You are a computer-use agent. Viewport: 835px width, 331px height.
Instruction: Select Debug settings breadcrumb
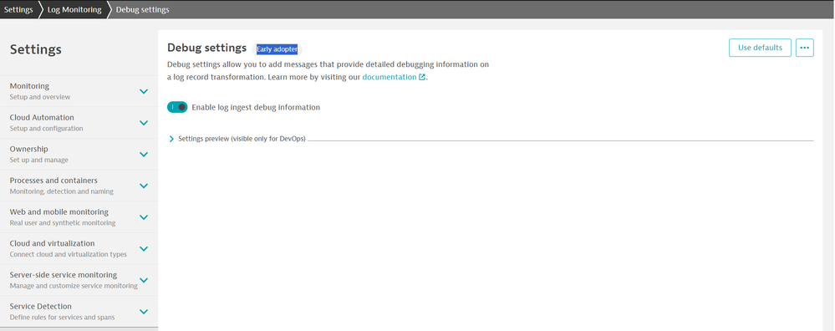point(143,9)
